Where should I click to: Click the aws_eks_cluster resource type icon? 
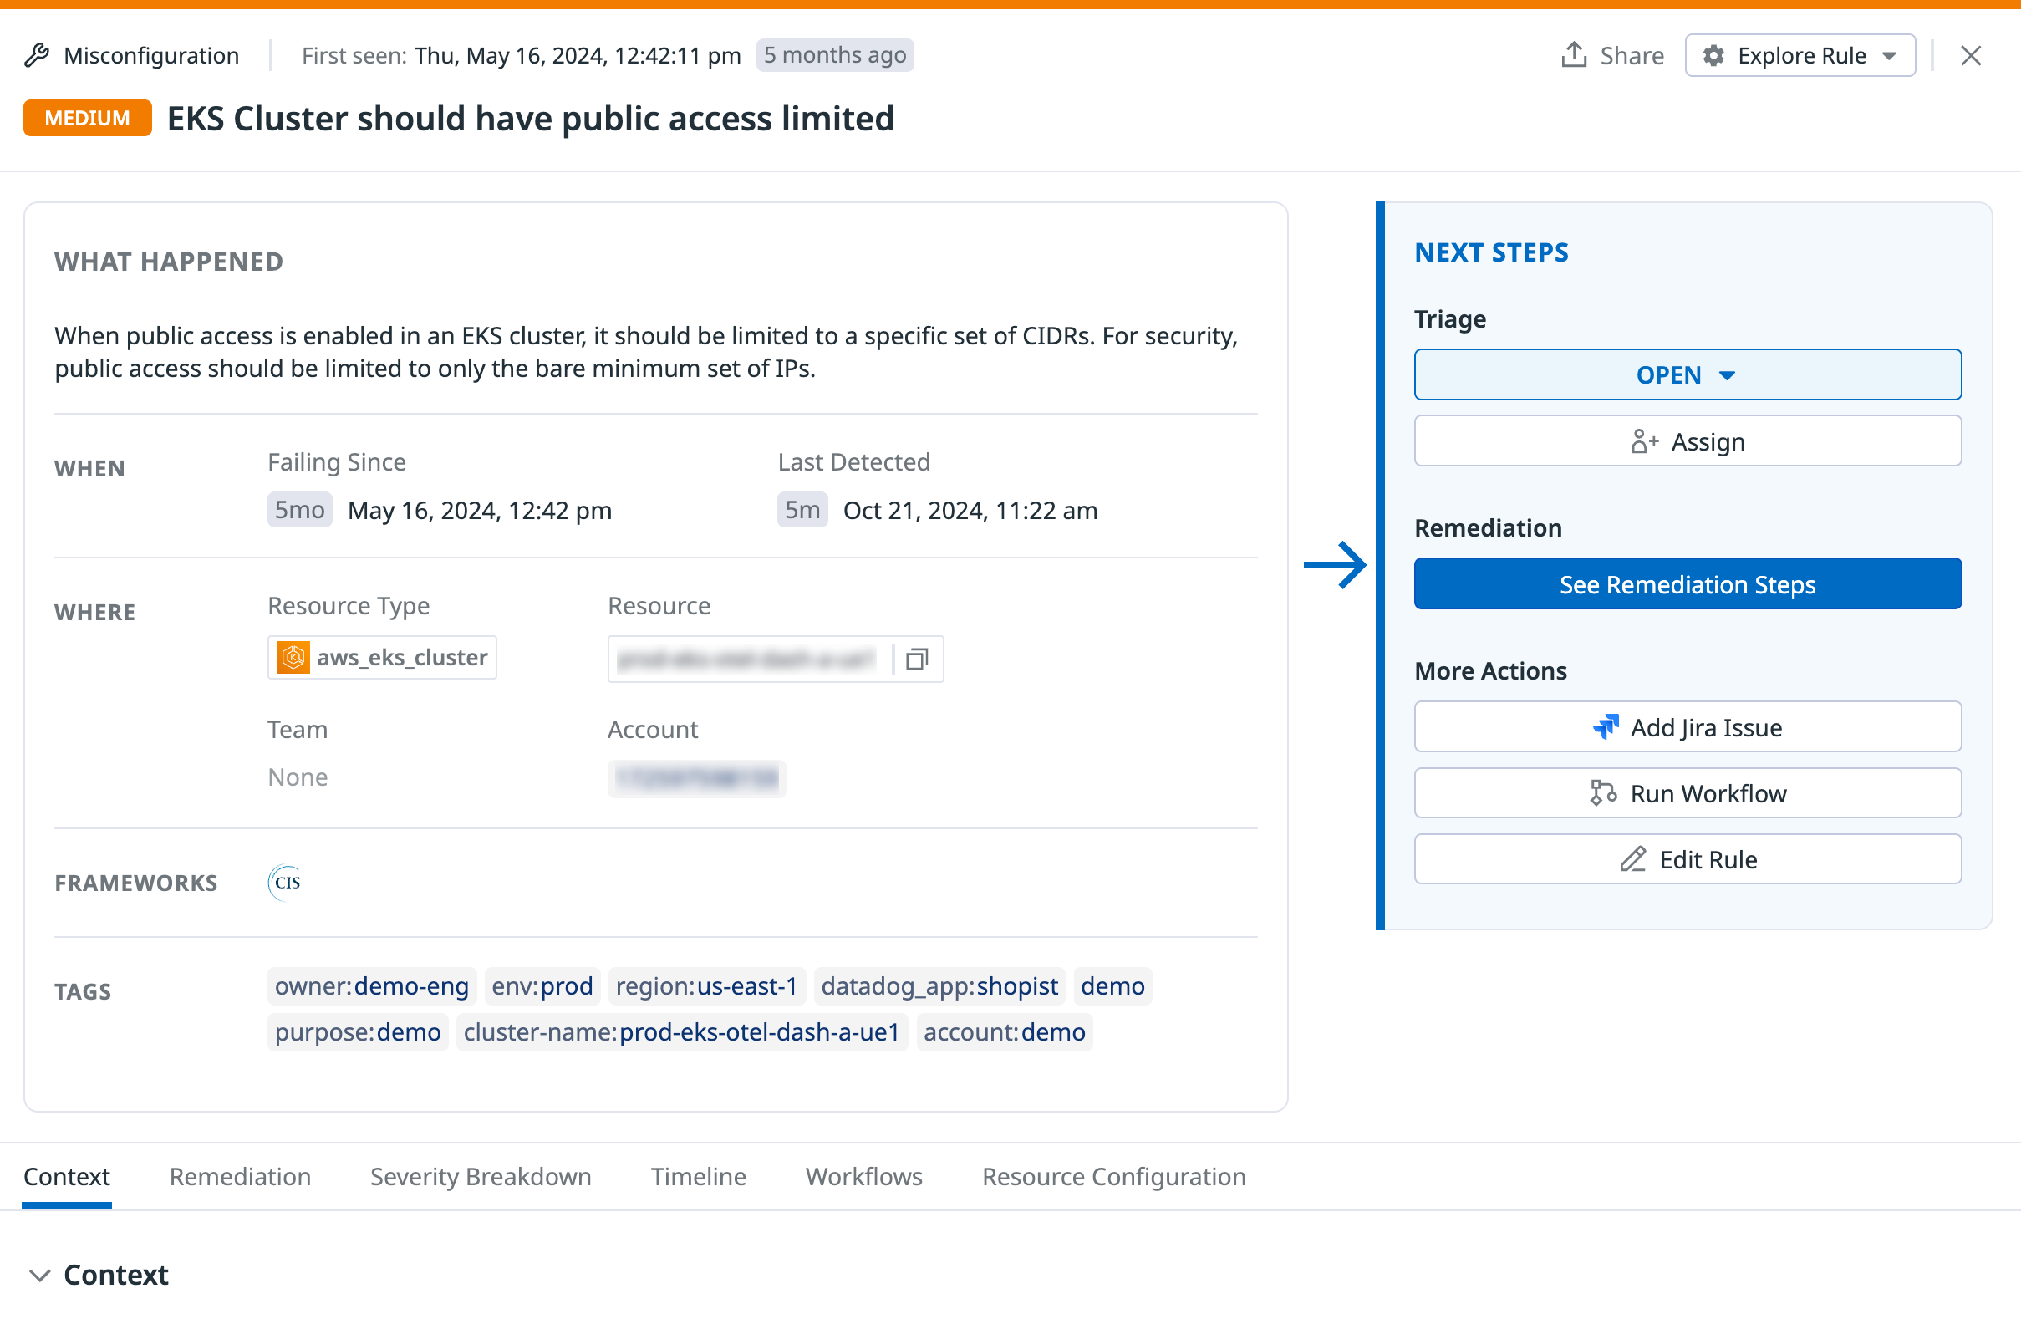coord(293,657)
